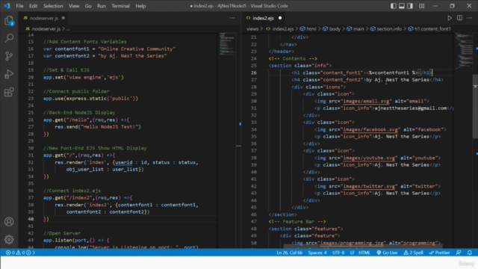Click line number 26 in index2.ejs
Screen dimensions: 478x269
(254, 72)
